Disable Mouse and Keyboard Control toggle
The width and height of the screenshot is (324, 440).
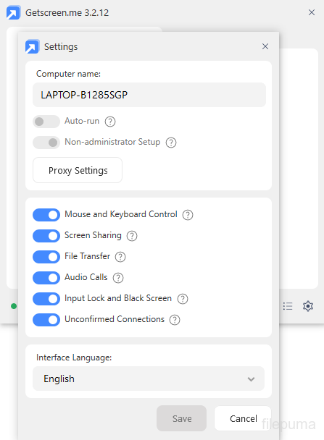pyautogui.click(x=46, y=215)
